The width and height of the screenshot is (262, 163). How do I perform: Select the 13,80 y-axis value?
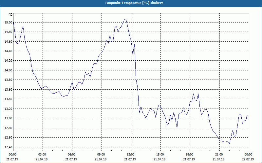coord(8,80)
